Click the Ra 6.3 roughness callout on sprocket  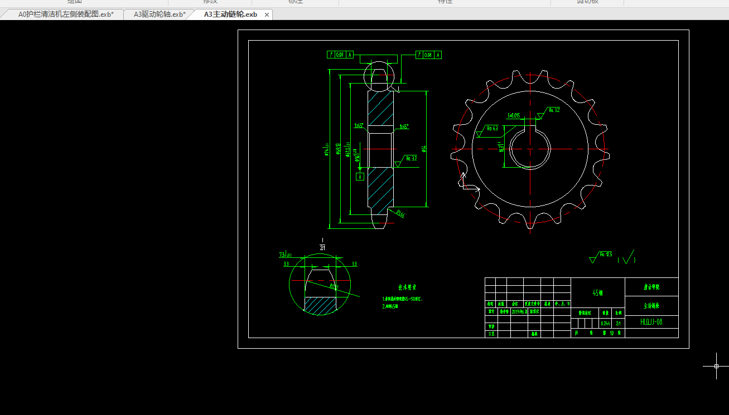(x=487, y=130)
